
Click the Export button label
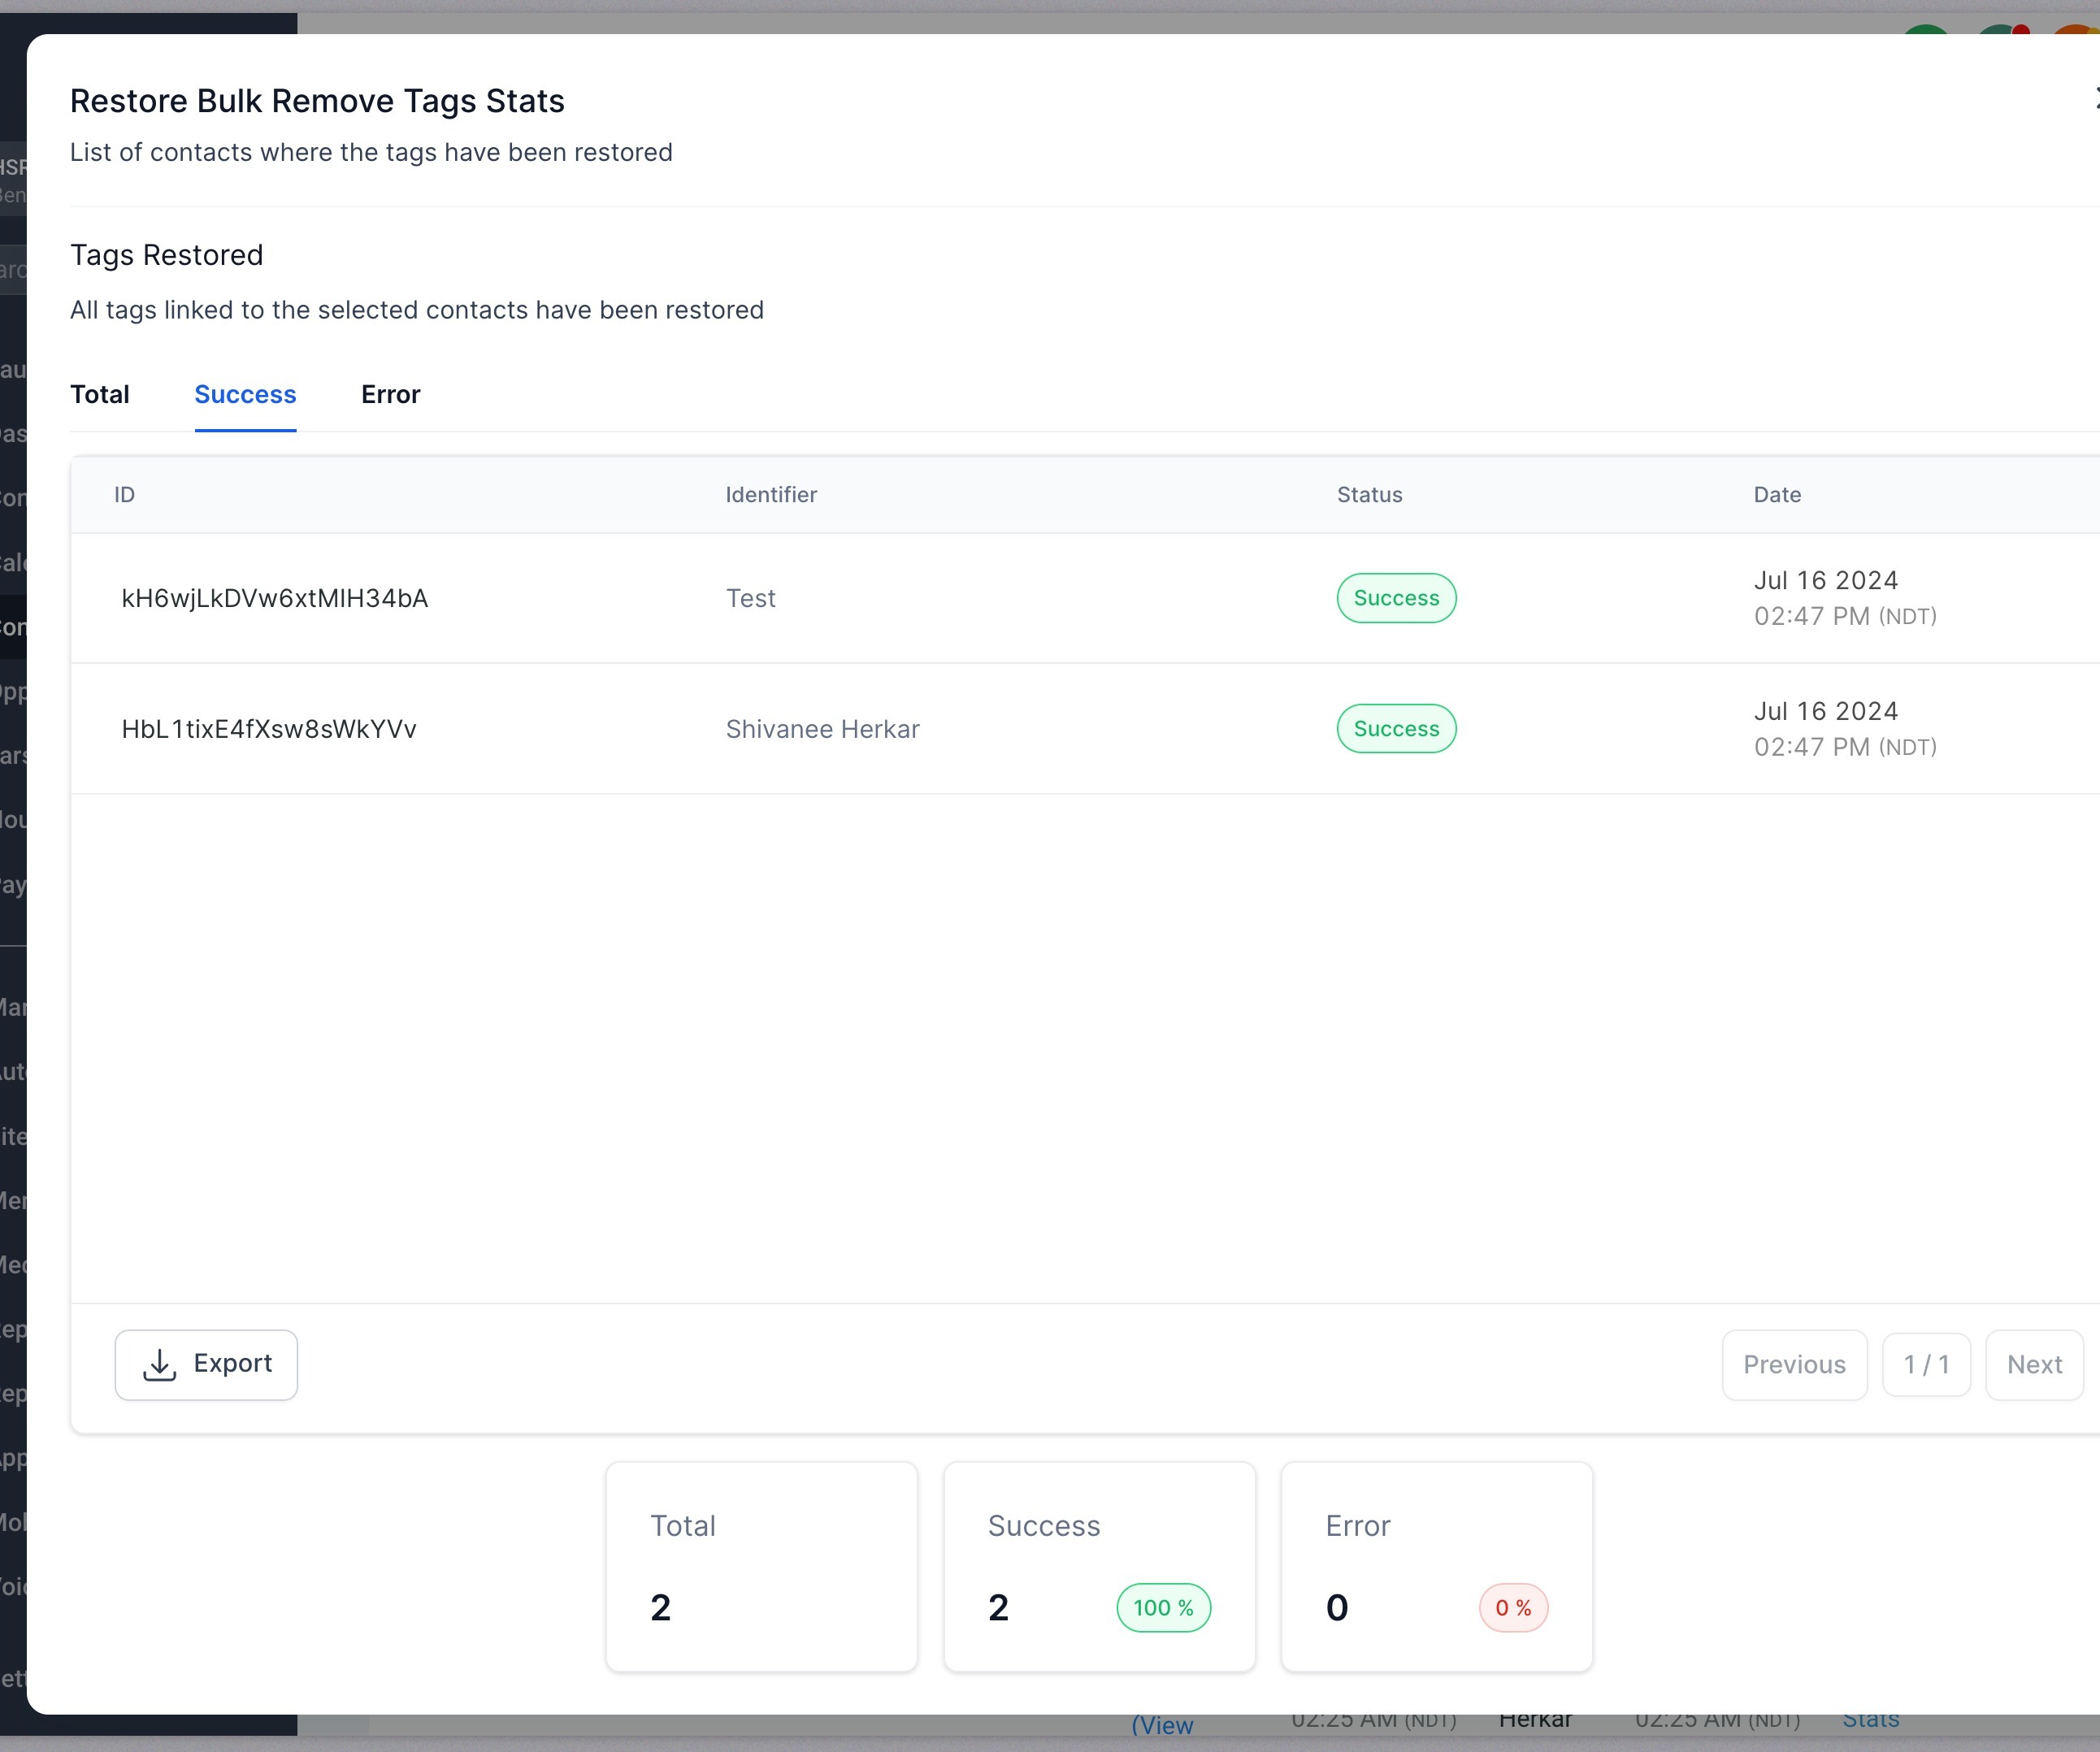click(232, 1364)
